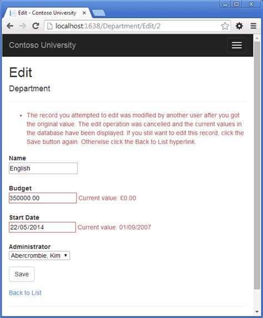Follow the Back to List link
Viewport: 263px width, 318px height.
point(25,292)
